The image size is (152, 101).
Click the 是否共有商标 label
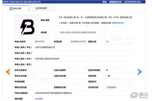(x=94, y=70)
